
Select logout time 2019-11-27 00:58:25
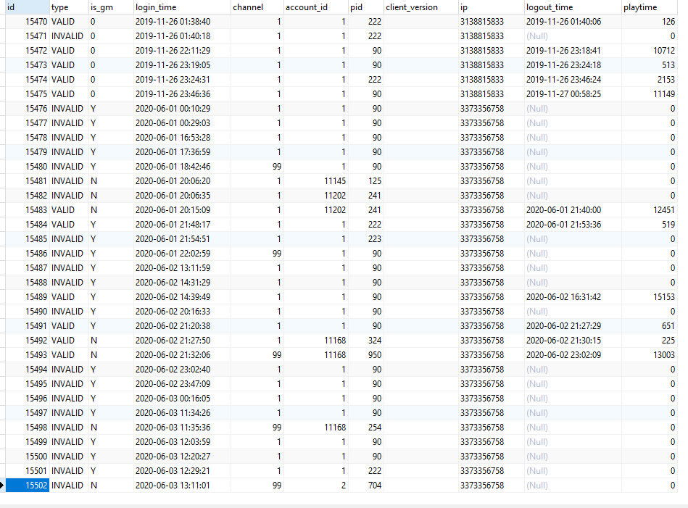pyautogui.click(x=564, y=94)
